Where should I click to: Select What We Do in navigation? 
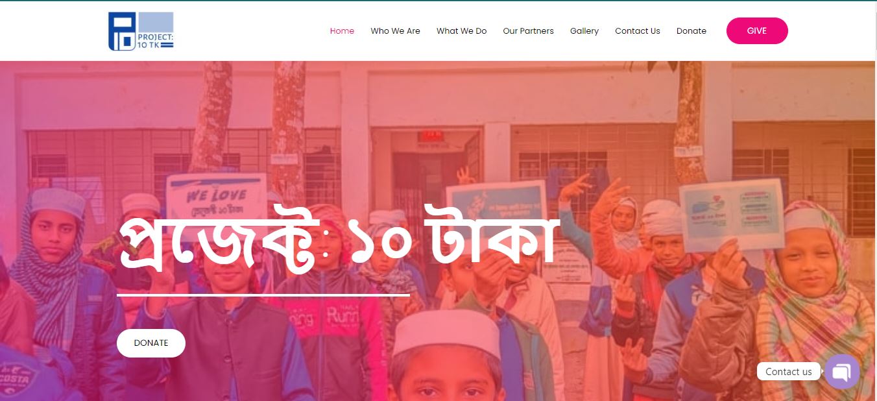pyautogui.click(x=461, y=31)
